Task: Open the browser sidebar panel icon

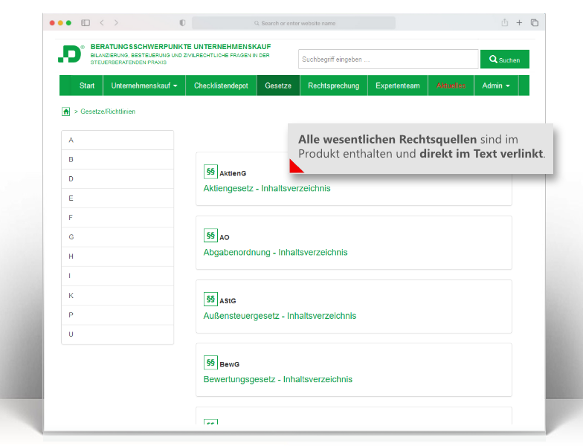Action: 86,23
